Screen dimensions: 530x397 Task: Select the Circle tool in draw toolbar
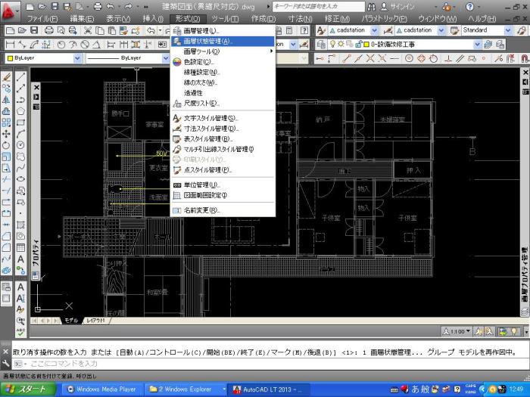click(x=20, y=145)
